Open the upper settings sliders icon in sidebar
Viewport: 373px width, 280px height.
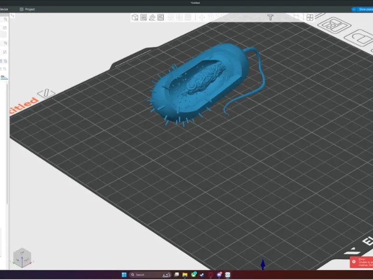click(5, 19)
